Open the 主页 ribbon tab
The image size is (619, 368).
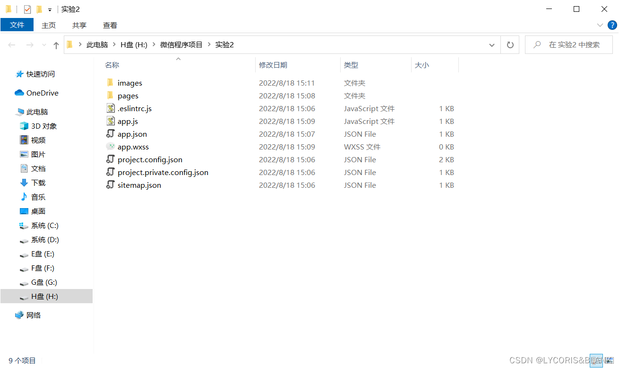[x=49, y=25]
